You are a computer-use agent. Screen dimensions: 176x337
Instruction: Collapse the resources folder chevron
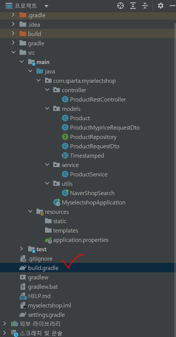pyautogui.click(x=30, y=212)
